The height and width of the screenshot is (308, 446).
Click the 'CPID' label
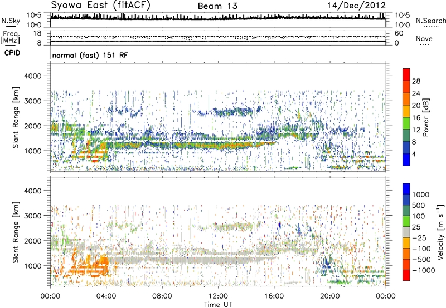point(12,53)
